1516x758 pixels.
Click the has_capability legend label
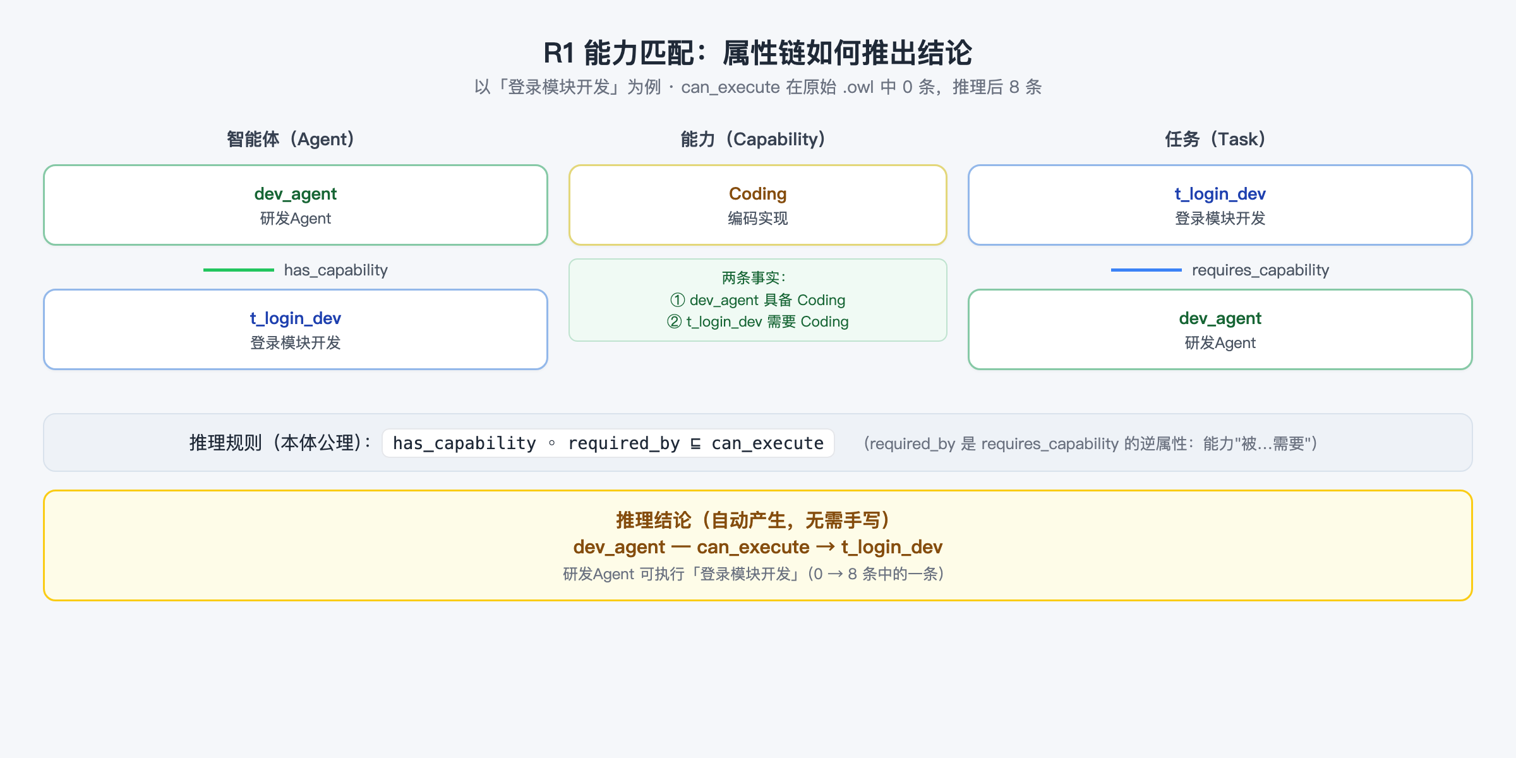point(335,270)
